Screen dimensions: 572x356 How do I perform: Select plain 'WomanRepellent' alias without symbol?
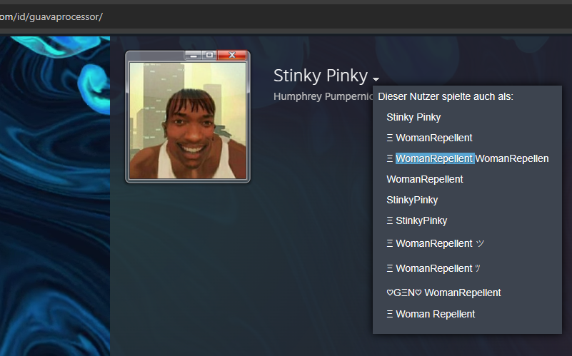425,179
